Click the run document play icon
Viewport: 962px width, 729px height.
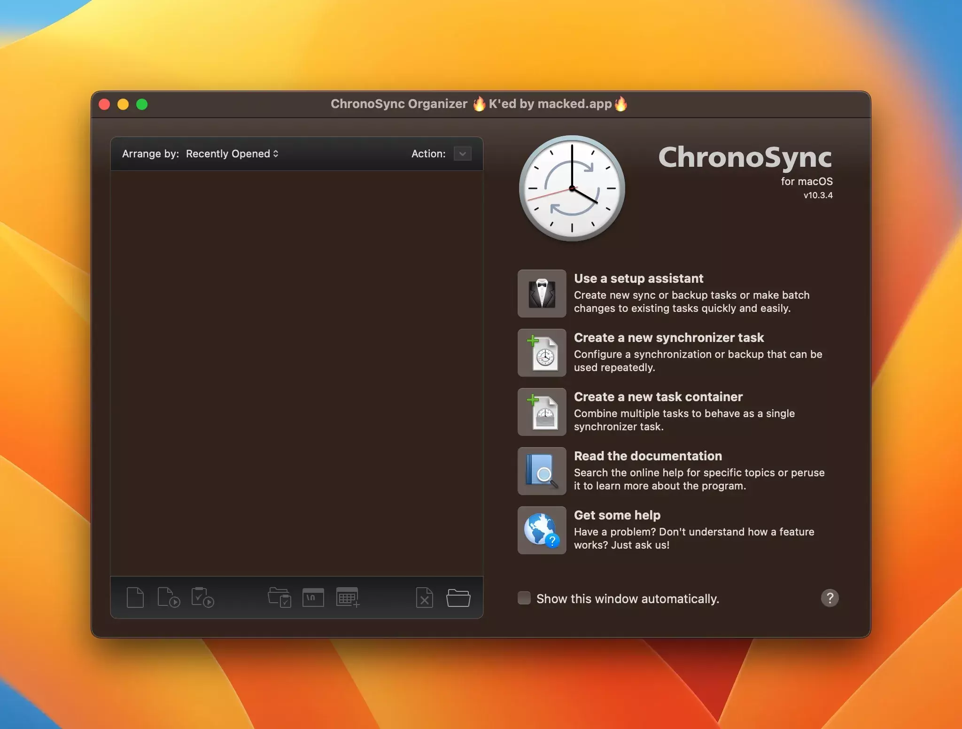tap(168, 597)
